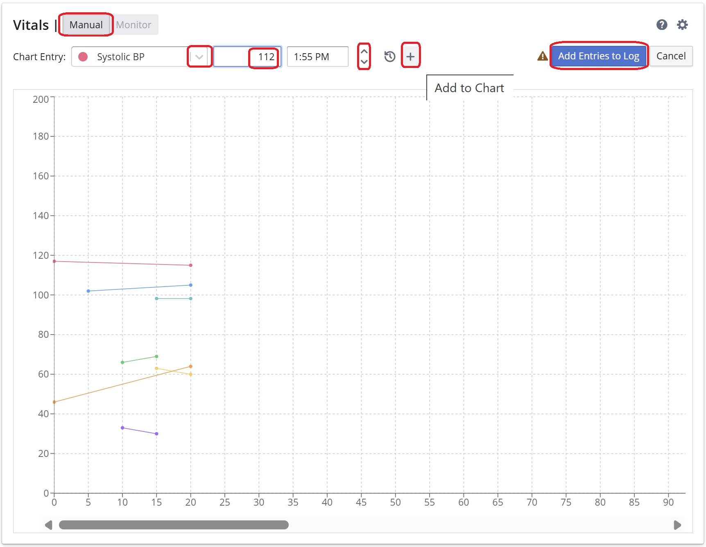706x547 pixels.
Task: Click the plus Add to Chart icon
Action: point(410,57)
